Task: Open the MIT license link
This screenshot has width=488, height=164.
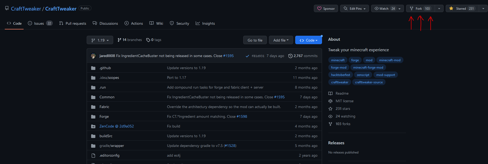Action: (341, 101)
